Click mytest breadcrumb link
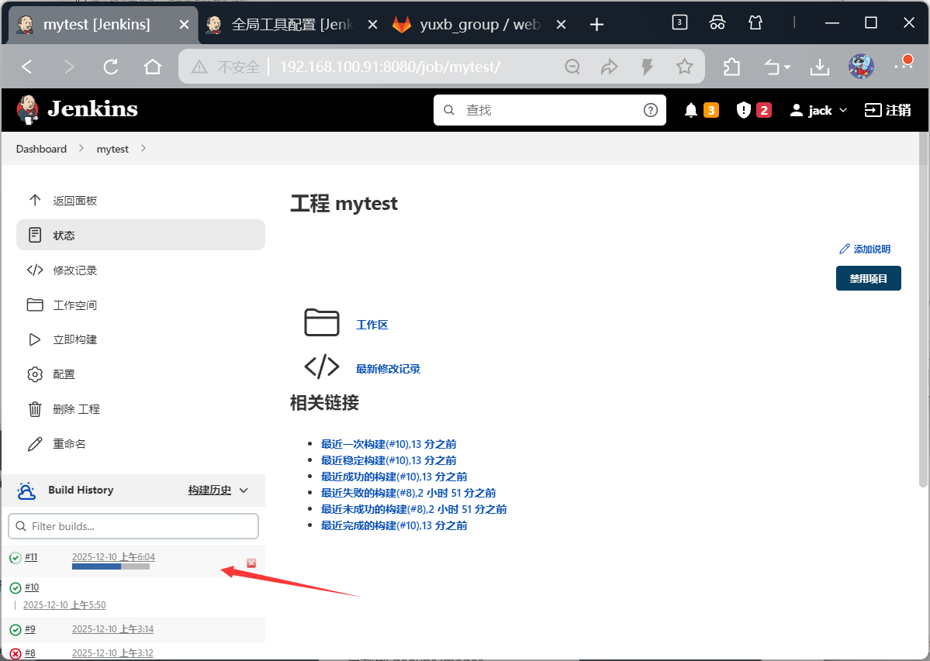Image resolution: width=930 pixels, height=661 pixels. point(112,149)
